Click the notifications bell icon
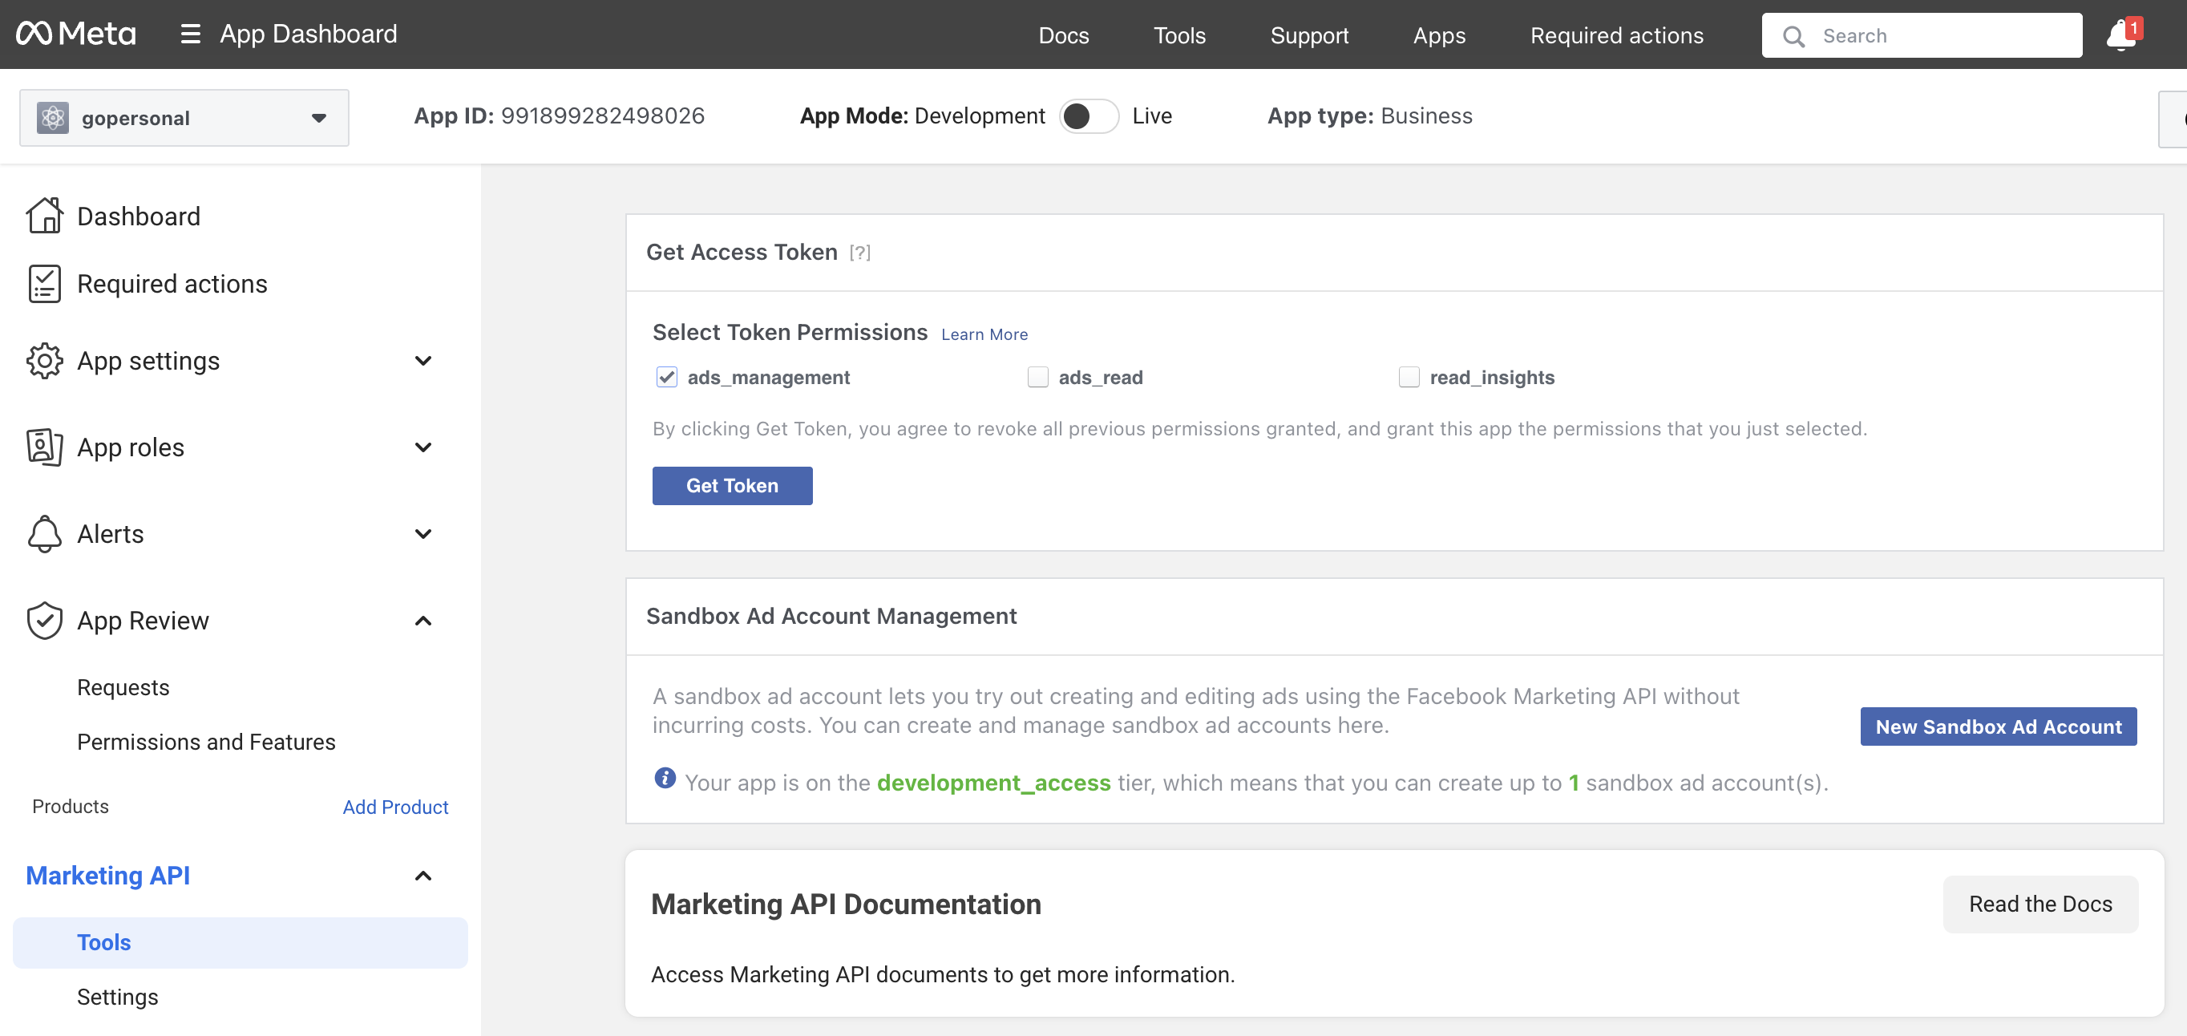This screenshot has width=2187, height=1036. click(x=2120, y=35)
